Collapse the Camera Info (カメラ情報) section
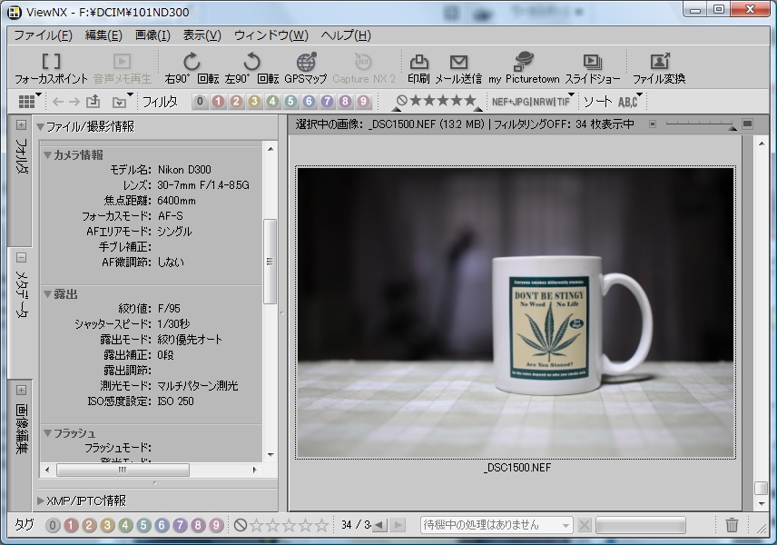Image resolution: width=777 pixels, height=545 pixels. click(48, 155)
